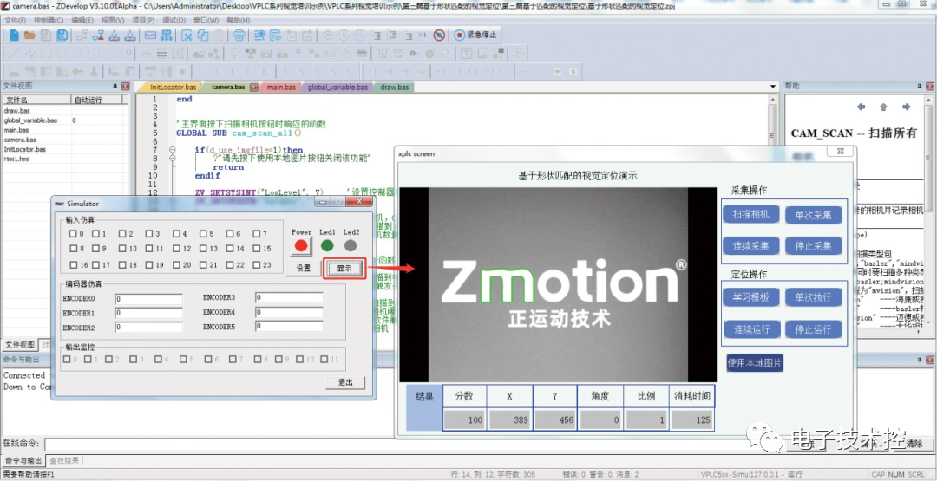Switch to the global_variable.bas tab
The image size is (937, 481).
pyautogui.click(x=337, y=88)
